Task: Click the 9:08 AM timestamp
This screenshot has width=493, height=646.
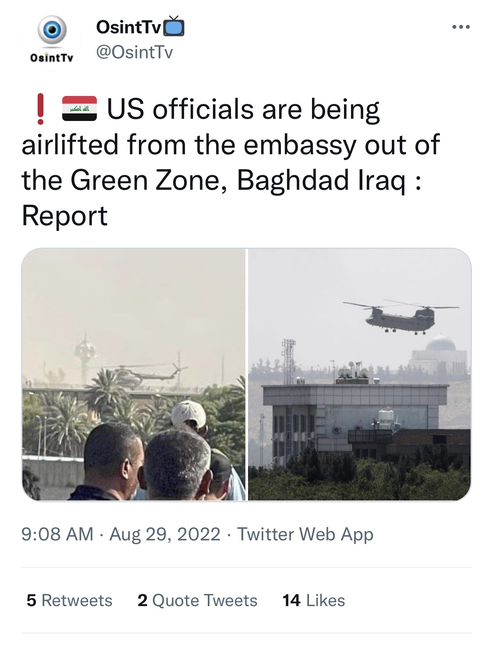Action: pyautogui.click(x=57, y=534)
